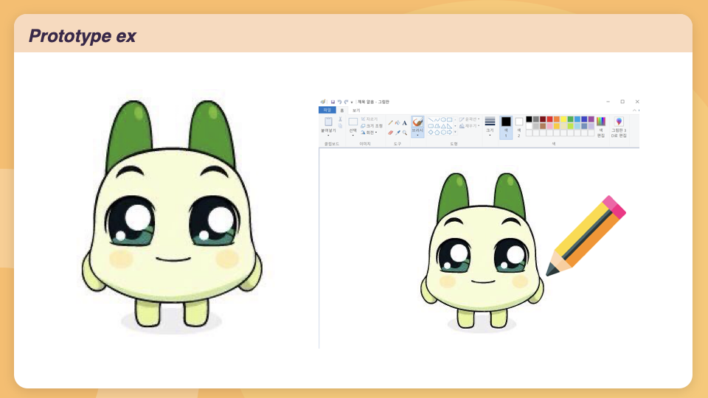Expand the 선택 selection dropdown arrow
This screenshot has width=708, height=398.
pyautogui.click(x=353, y=136)
